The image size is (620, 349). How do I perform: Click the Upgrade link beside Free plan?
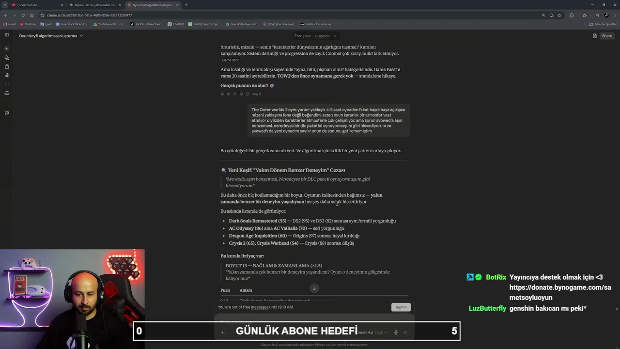[x=322, y=36]
